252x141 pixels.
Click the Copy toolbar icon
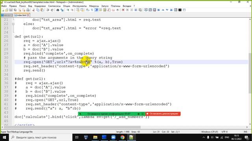point(38,10)
